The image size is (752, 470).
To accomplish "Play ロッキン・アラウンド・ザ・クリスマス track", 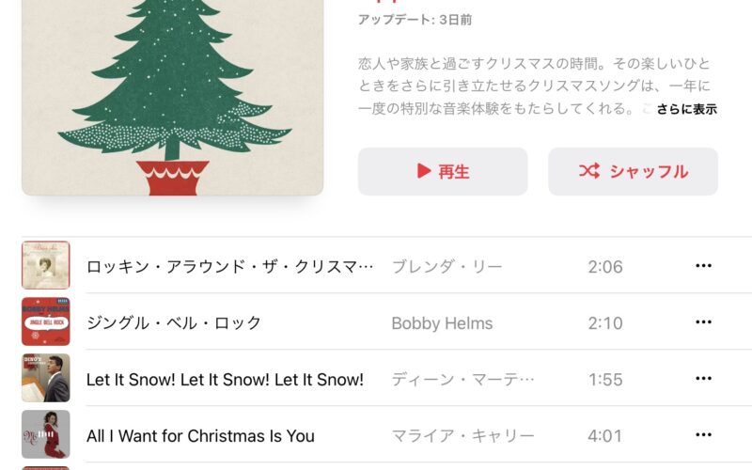I will pyautogui.click(x=229, y=267).
